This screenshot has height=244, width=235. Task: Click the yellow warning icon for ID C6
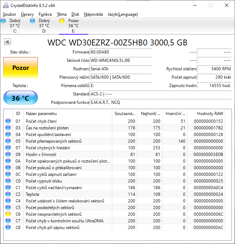[x=8, y=214]
